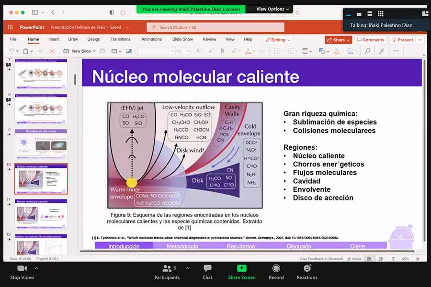Click the Picture insert icon
The height and width of the screenshot is (287, 431).
(128, 51)
